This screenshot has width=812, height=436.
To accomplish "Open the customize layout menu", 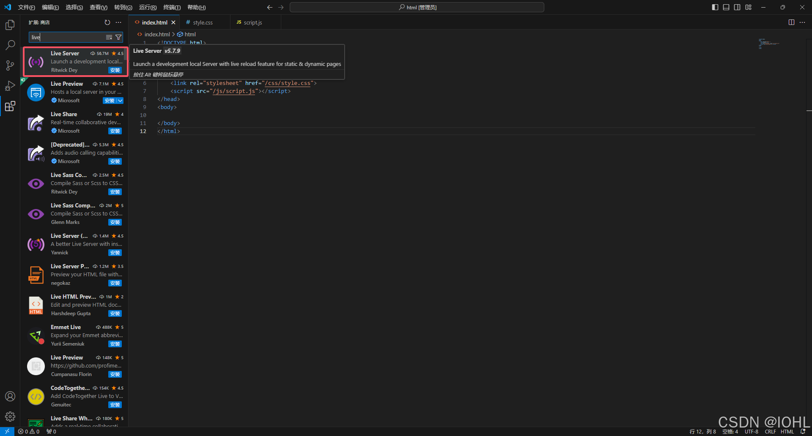I will coord(749,7).
